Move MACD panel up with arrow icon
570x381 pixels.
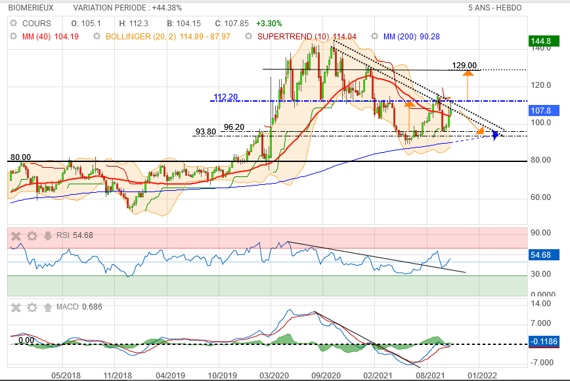(48, 308)
